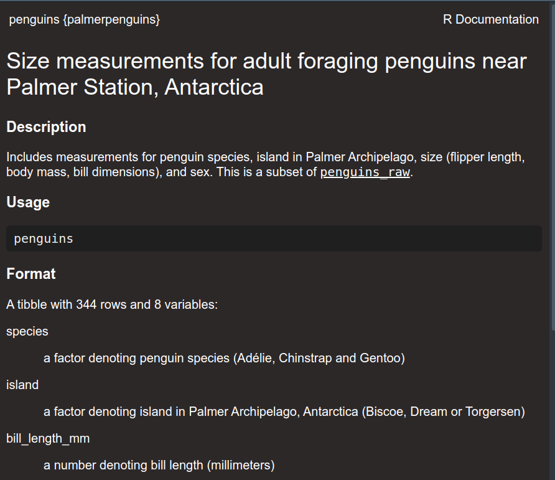Click the Description section heading
This screenshot has height=480, width=555.
click(46, 127)
